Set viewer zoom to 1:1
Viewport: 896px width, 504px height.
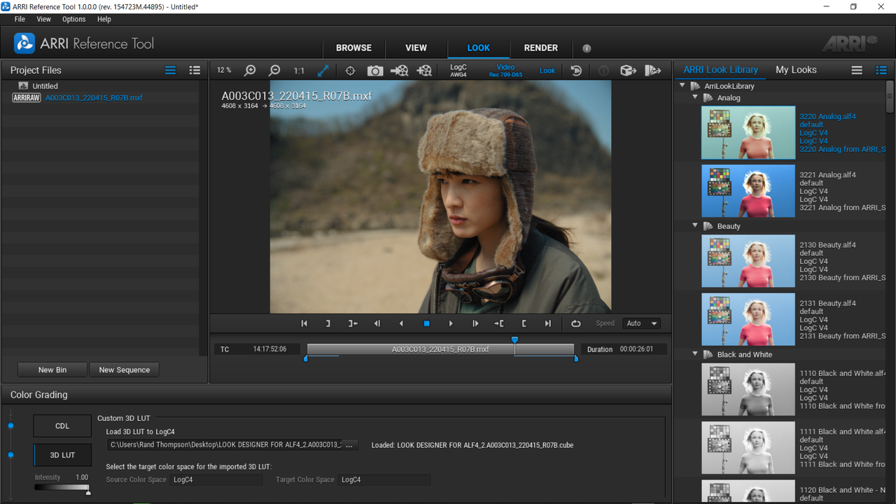tap(299, 71)
